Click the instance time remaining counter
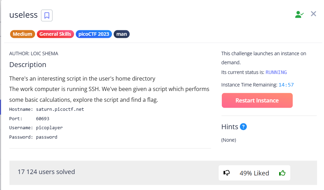Screen dimensions: 324x190 (x=286, y=85)
